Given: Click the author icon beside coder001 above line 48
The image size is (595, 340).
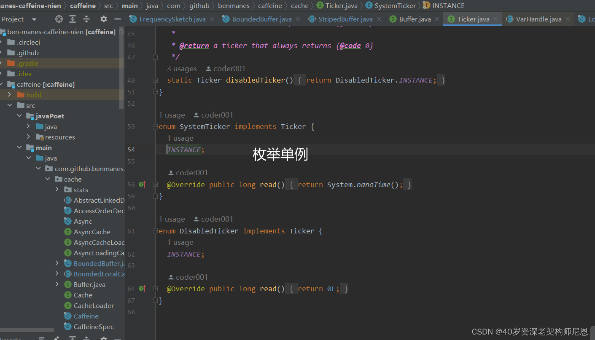Looking at the screenshot, I should [208, 69].
